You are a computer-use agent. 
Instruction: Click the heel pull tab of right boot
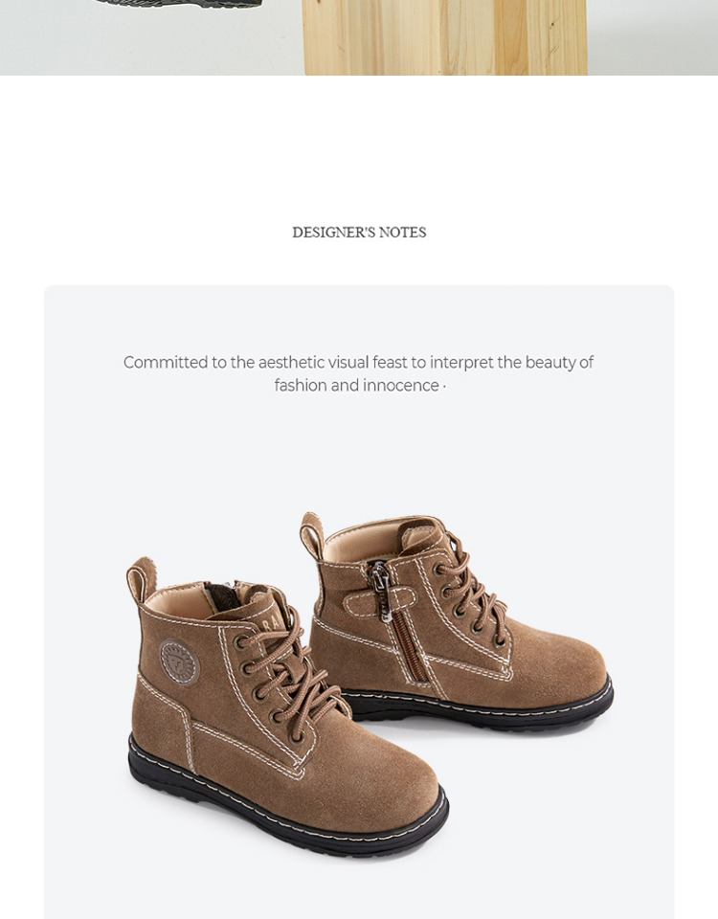tap(312, 536)
